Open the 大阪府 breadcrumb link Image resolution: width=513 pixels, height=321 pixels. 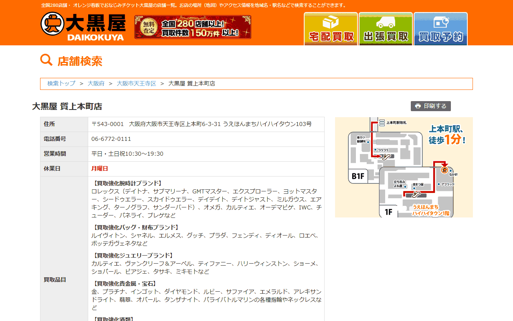96,83
